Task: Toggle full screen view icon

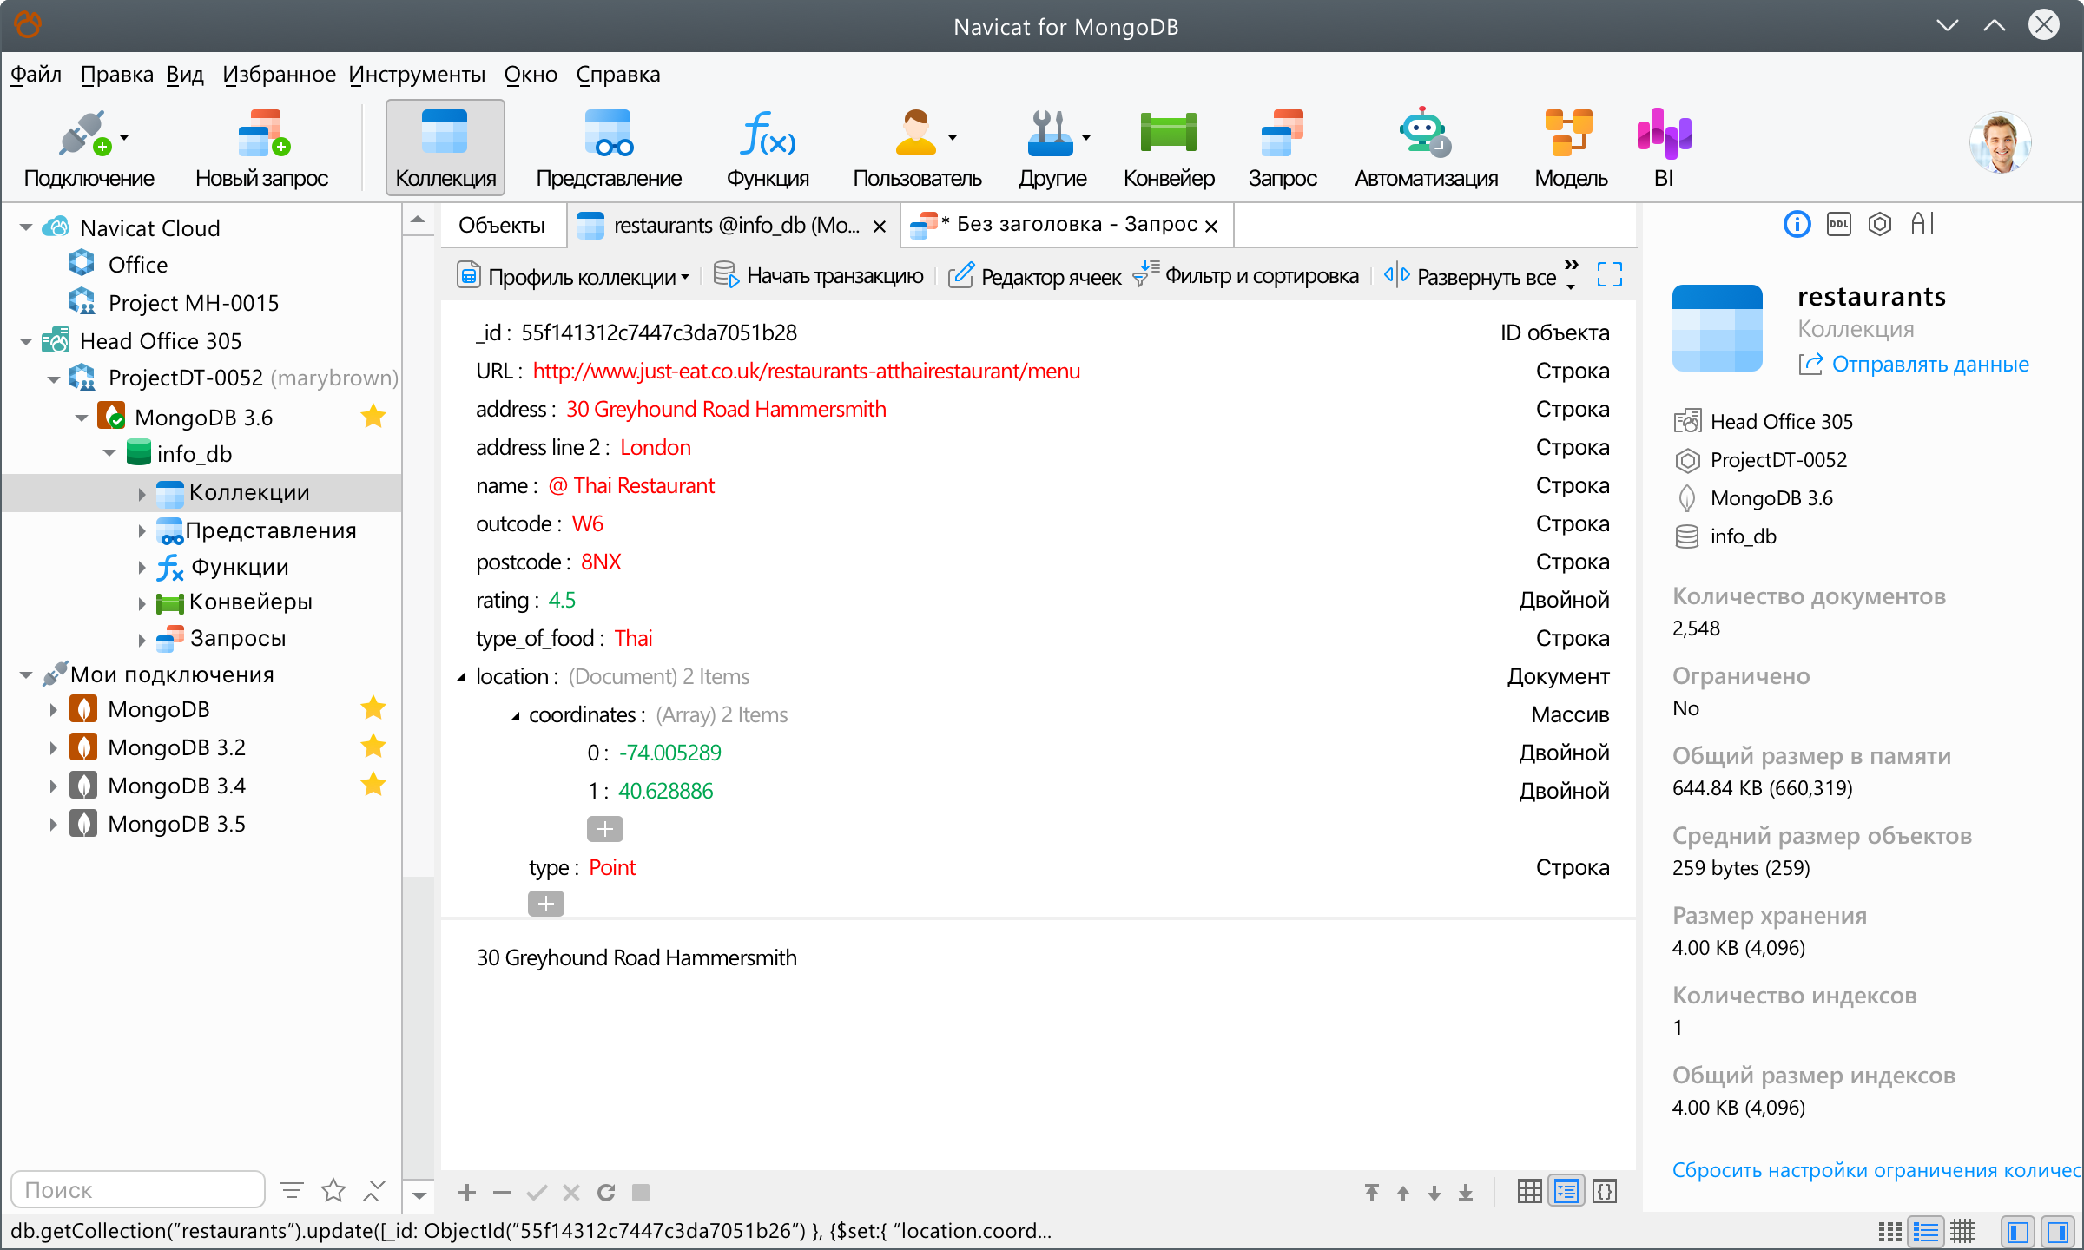Action: [x=1610, y=275]
